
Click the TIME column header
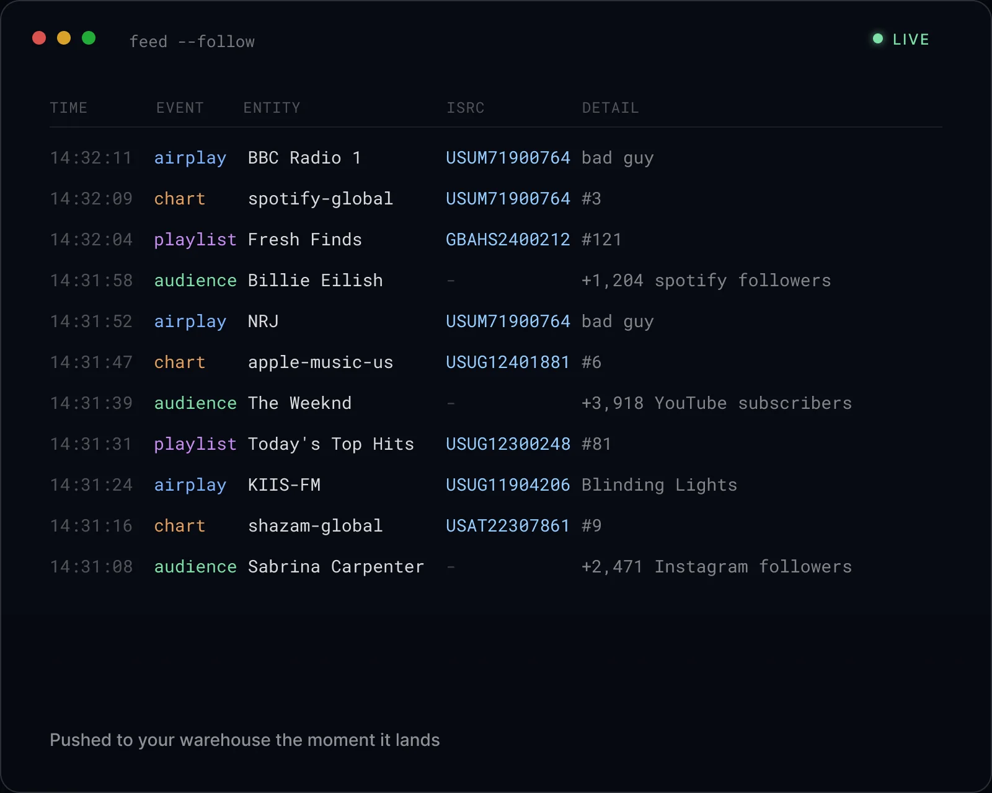tap(69, 108)
